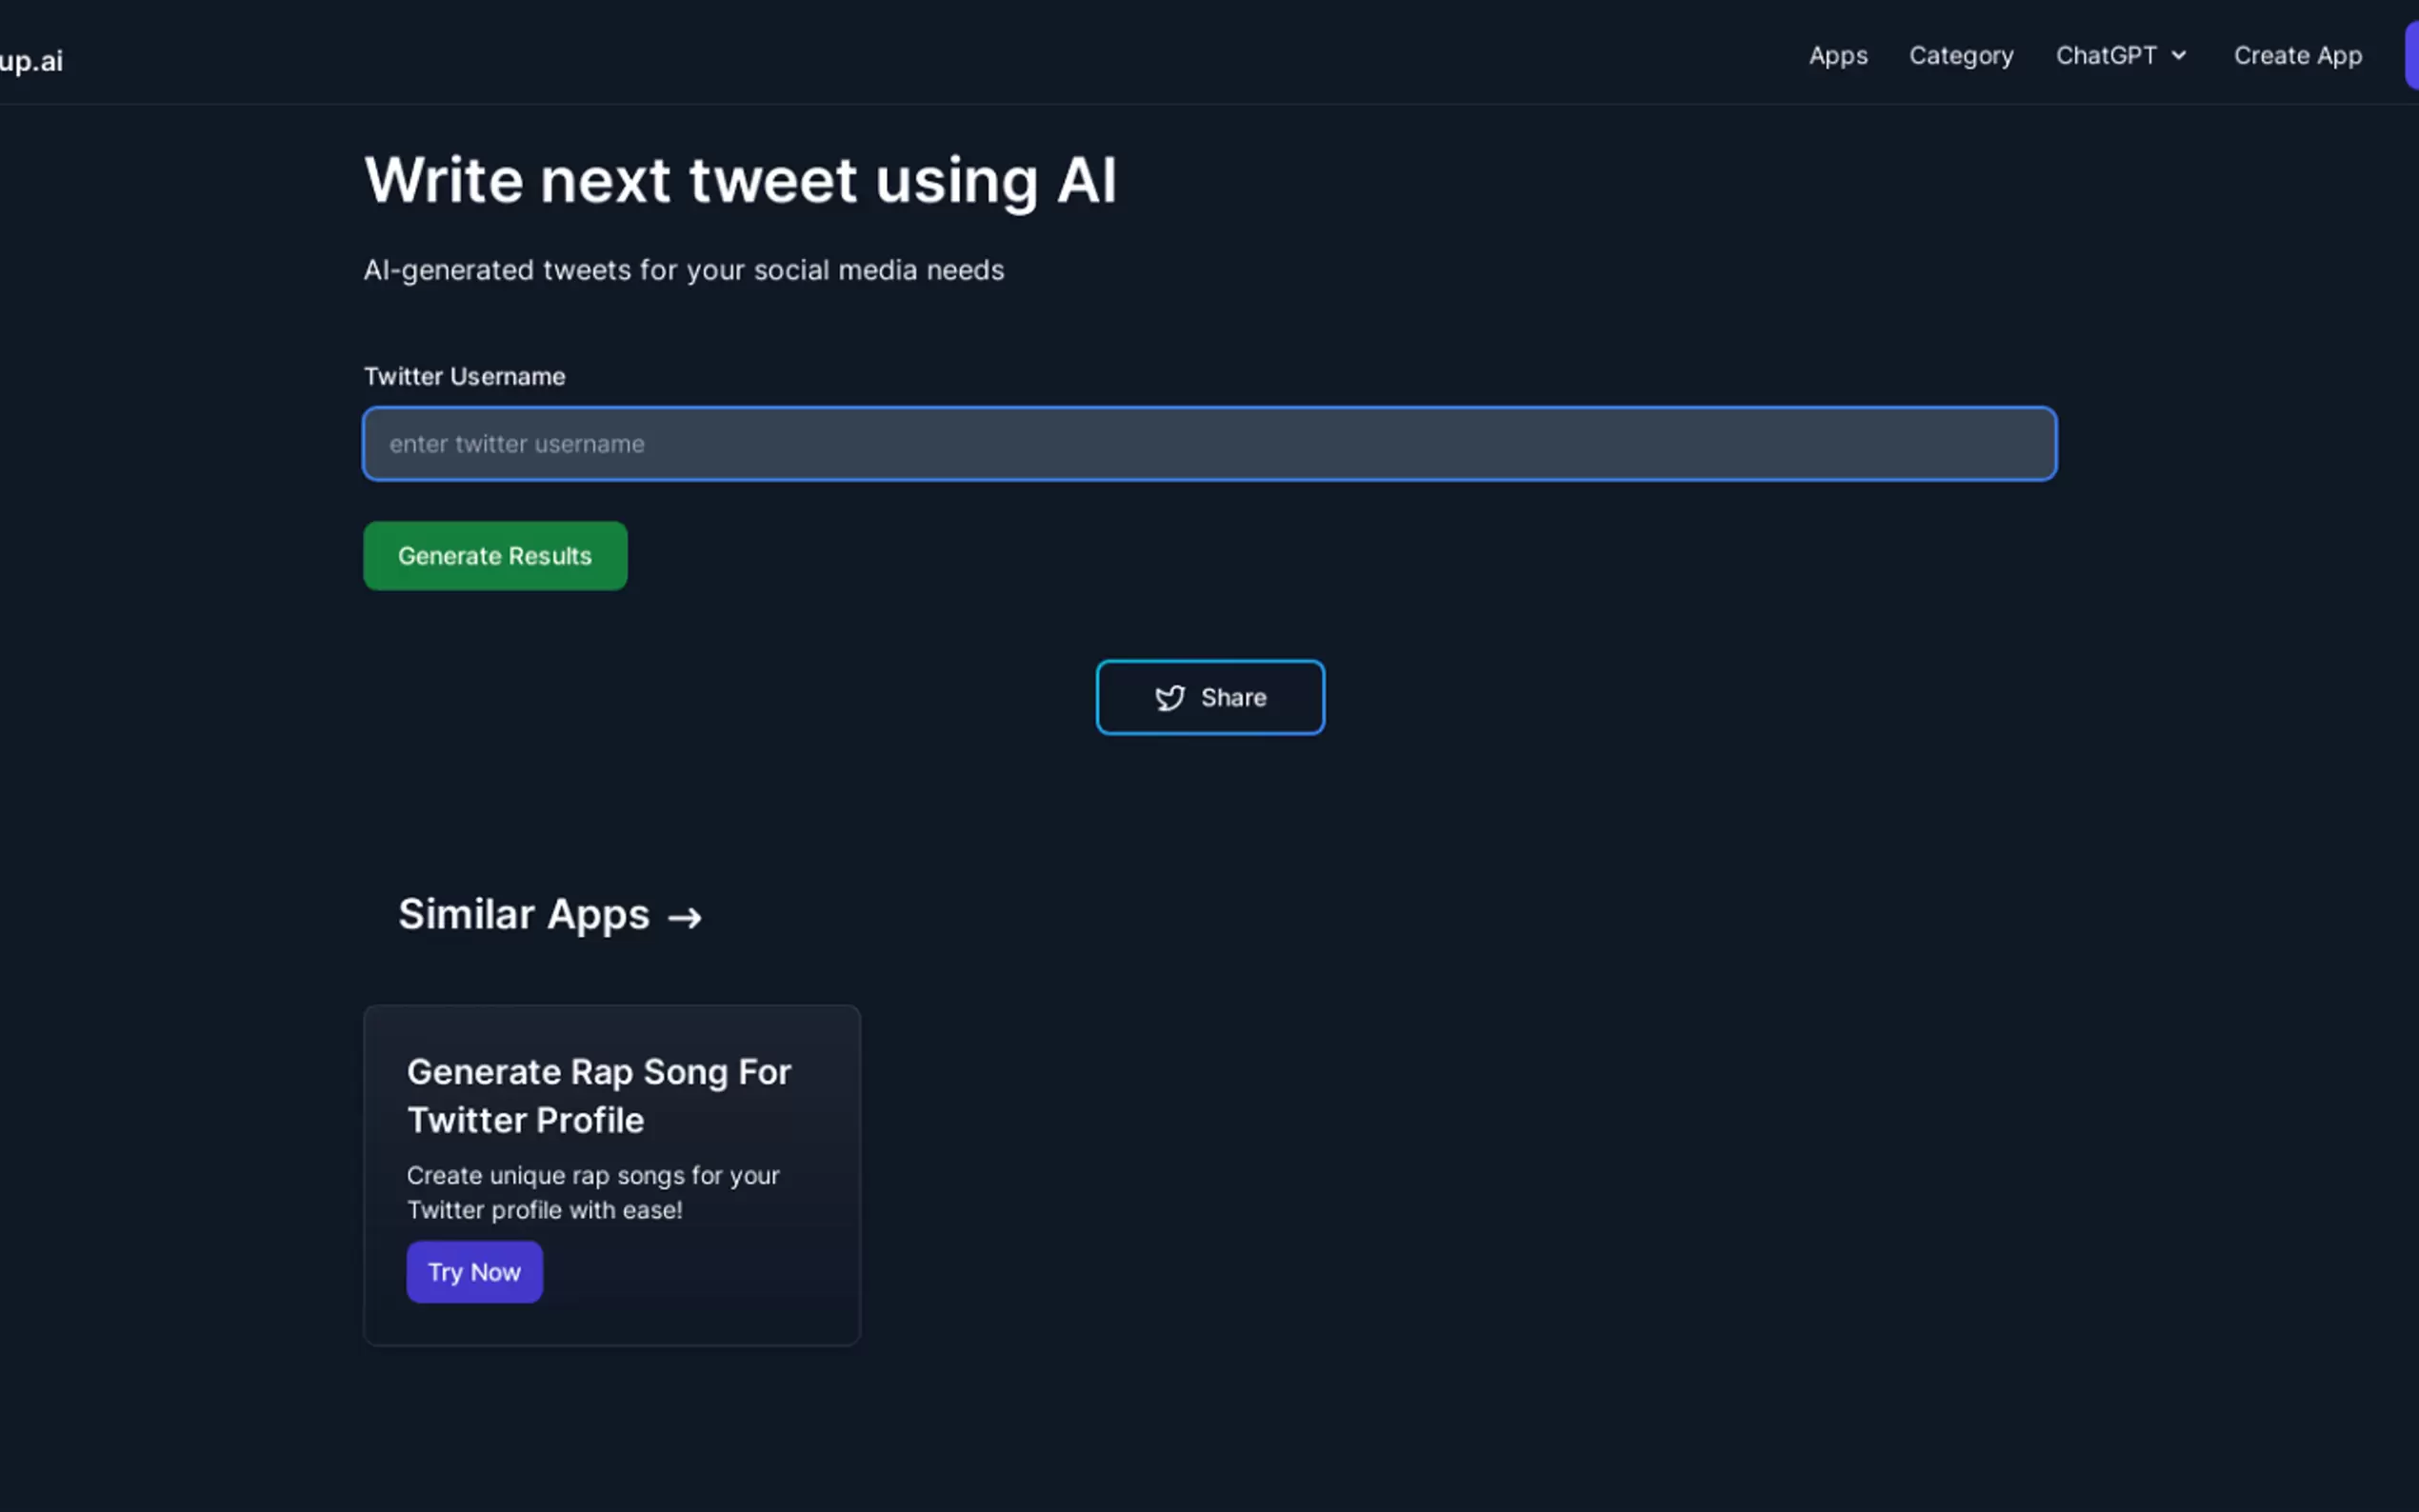Click the AI-generated tweets subtitle text
This screenshot has width=2419, height=1512.
click(683, 270)
